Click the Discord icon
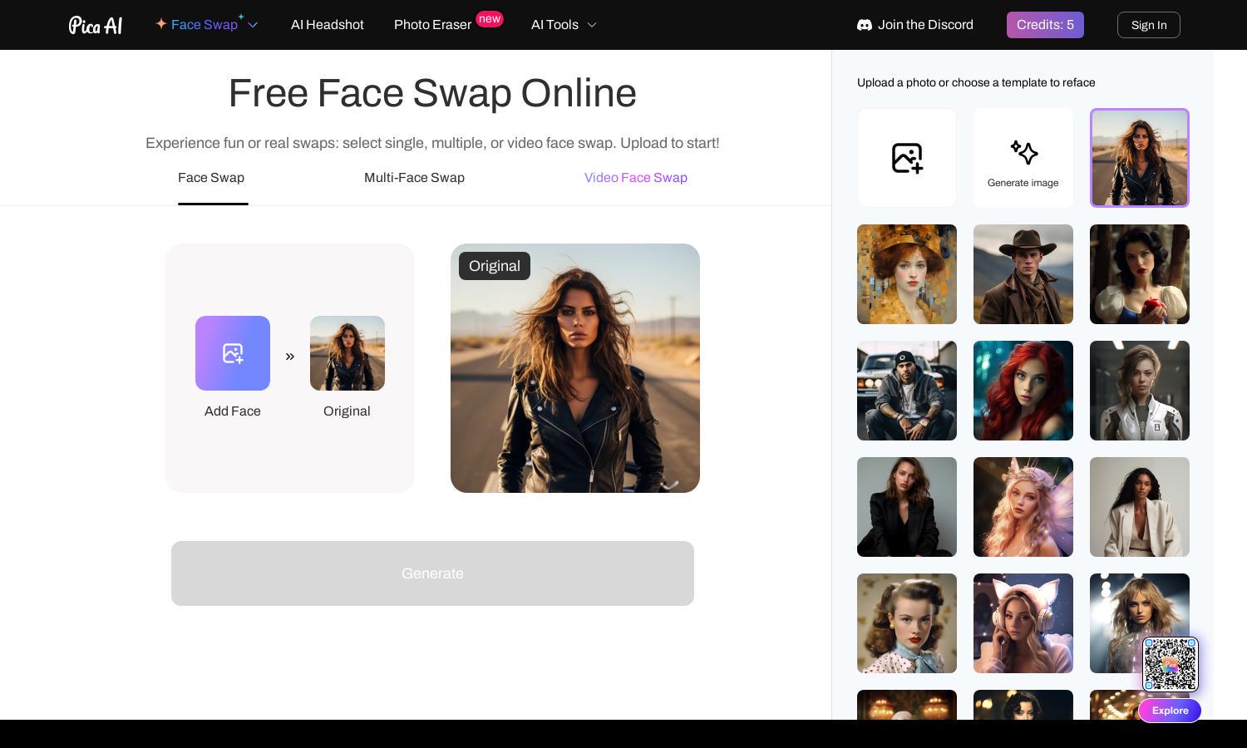The width and height of the screenshot is (1247, 748). [865, 25]
